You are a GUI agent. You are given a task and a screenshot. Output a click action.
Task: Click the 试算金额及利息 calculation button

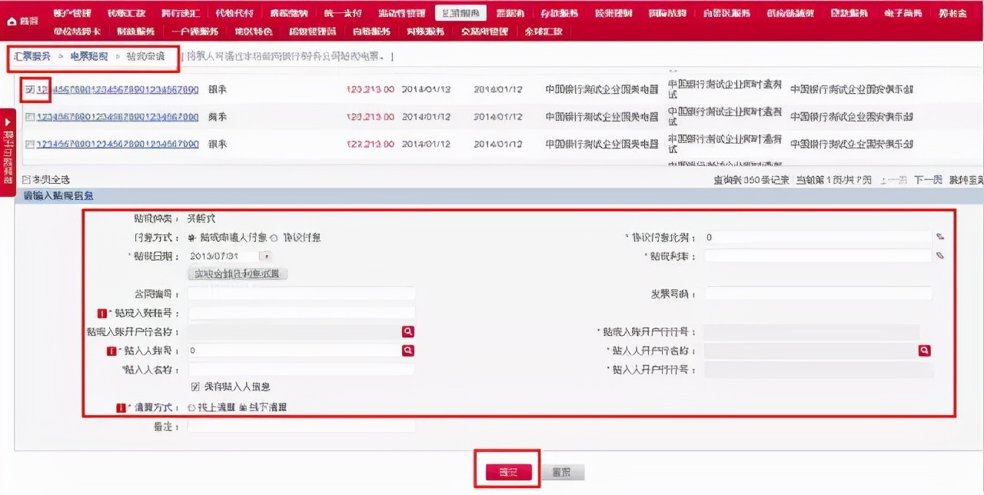pyautogui.click(x=236, y=273)
